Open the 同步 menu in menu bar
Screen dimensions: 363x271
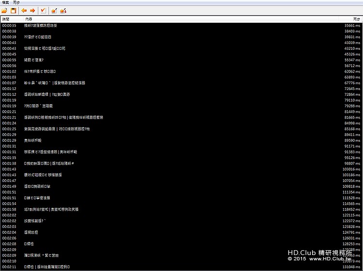16,2
